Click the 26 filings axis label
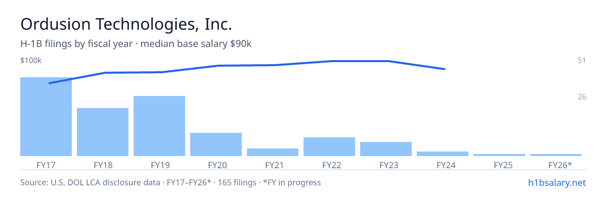Screen dimensions: 607x202 coord(582,96)
